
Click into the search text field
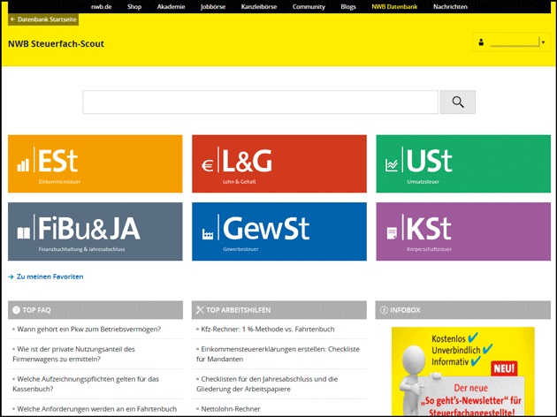(x=260, y=102)
